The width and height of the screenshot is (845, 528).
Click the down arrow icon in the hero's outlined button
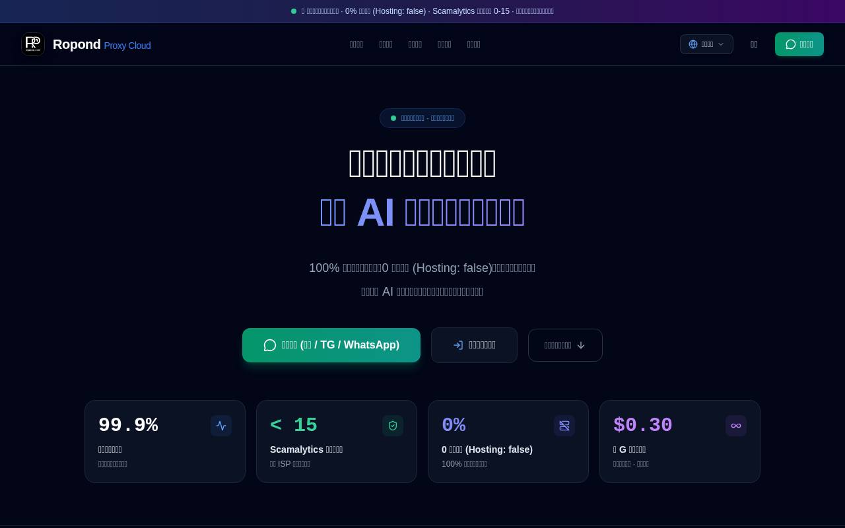click(581, 345)
